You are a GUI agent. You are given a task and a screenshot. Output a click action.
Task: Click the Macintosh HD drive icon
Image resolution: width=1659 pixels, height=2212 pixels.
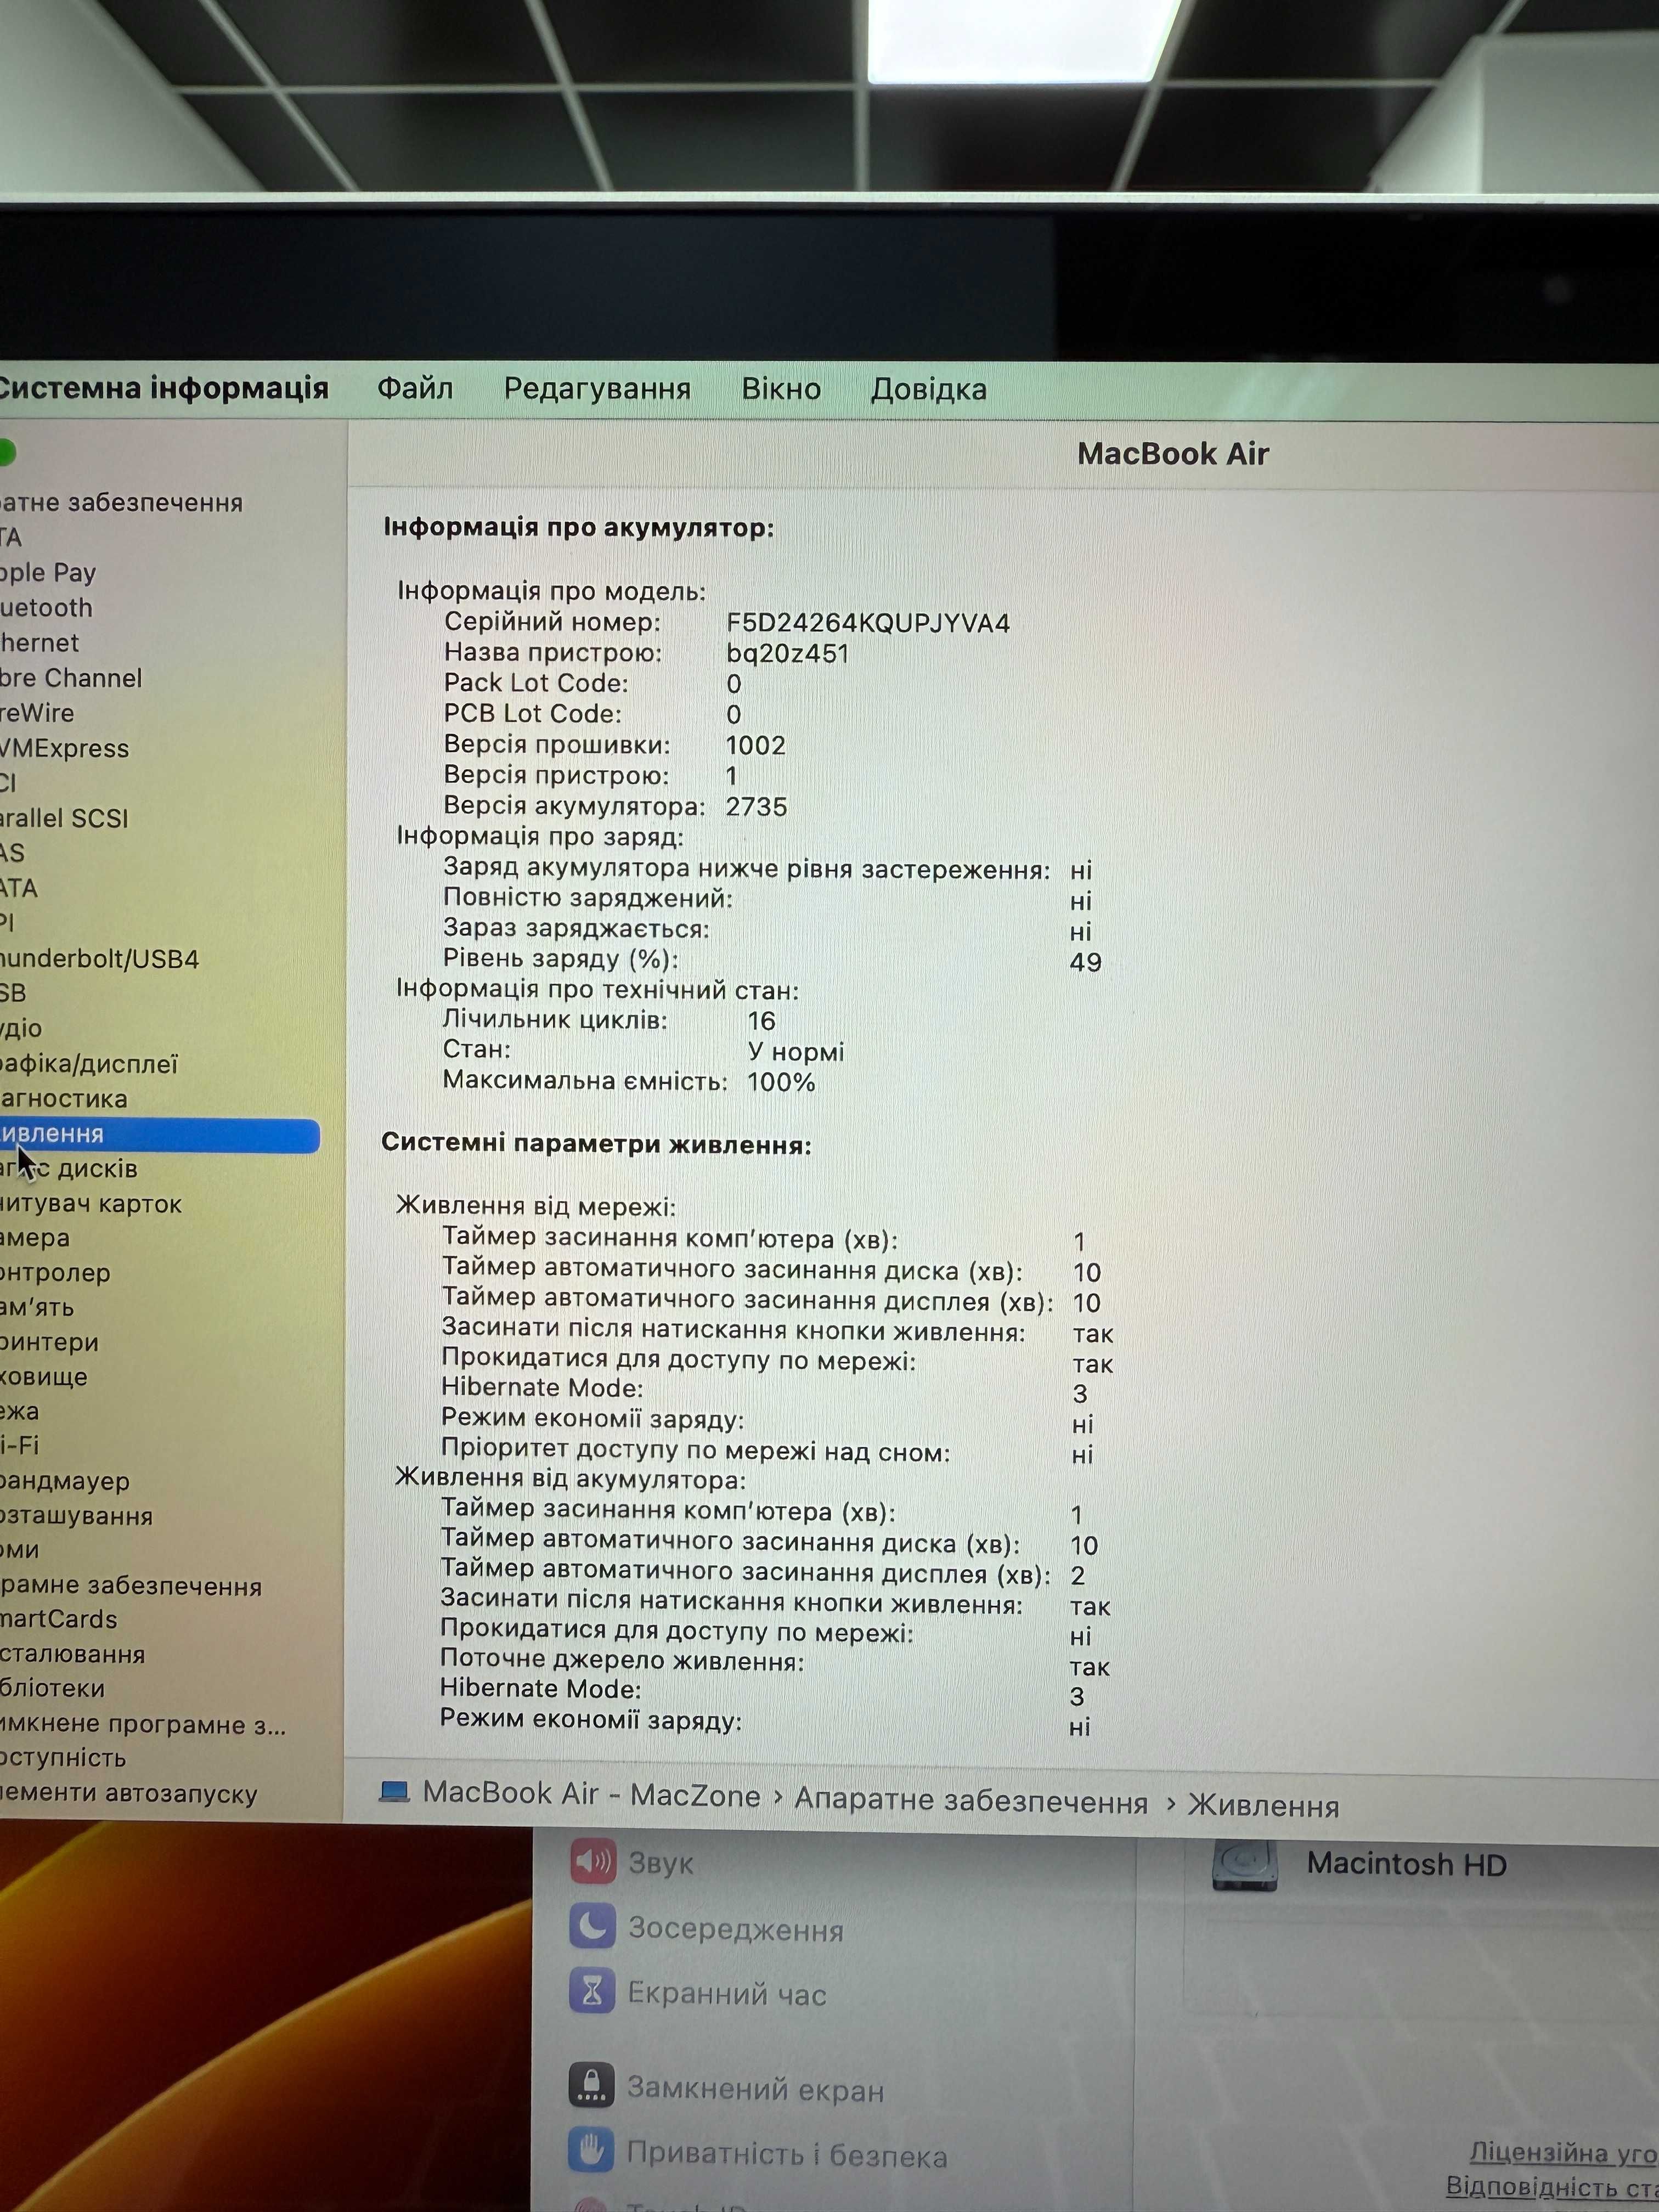1245,1866
